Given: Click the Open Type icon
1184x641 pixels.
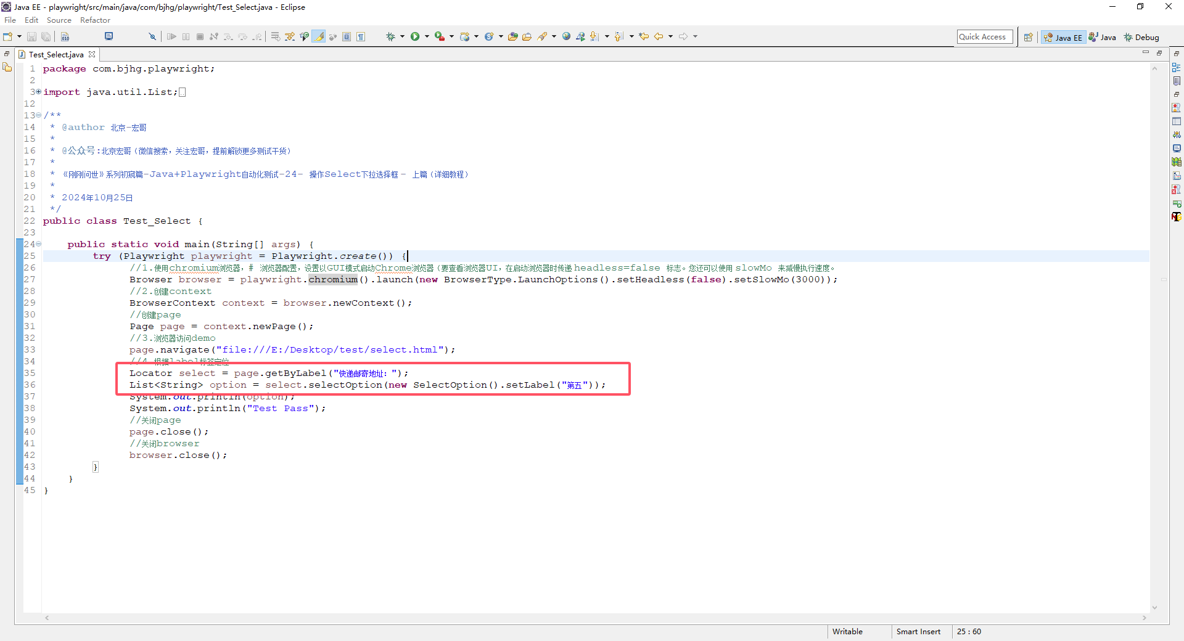Looking at the screenshot, I should (x=512, y=36).
